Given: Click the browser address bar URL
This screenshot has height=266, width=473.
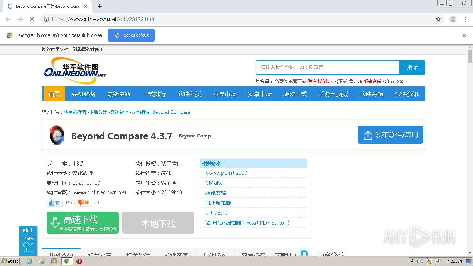Looking at the screenshot, I should (x=103, y=19).
